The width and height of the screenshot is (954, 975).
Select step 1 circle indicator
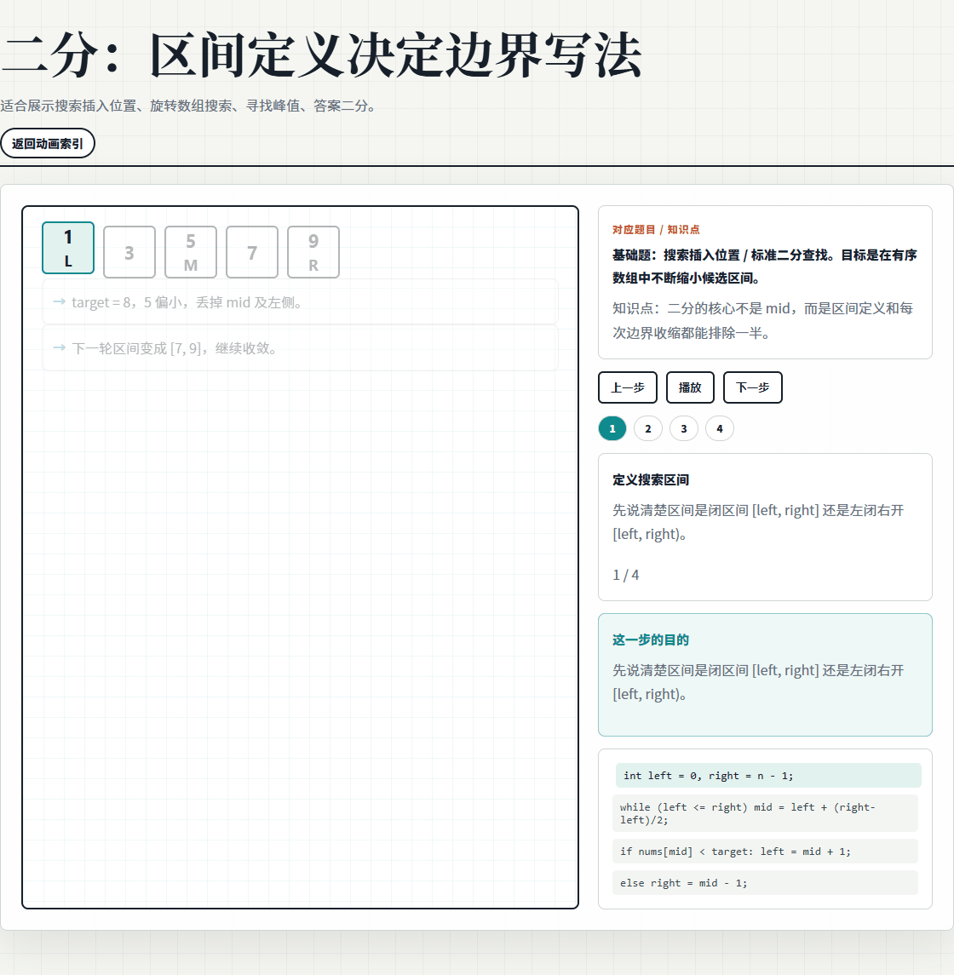[x=612, y=428]
